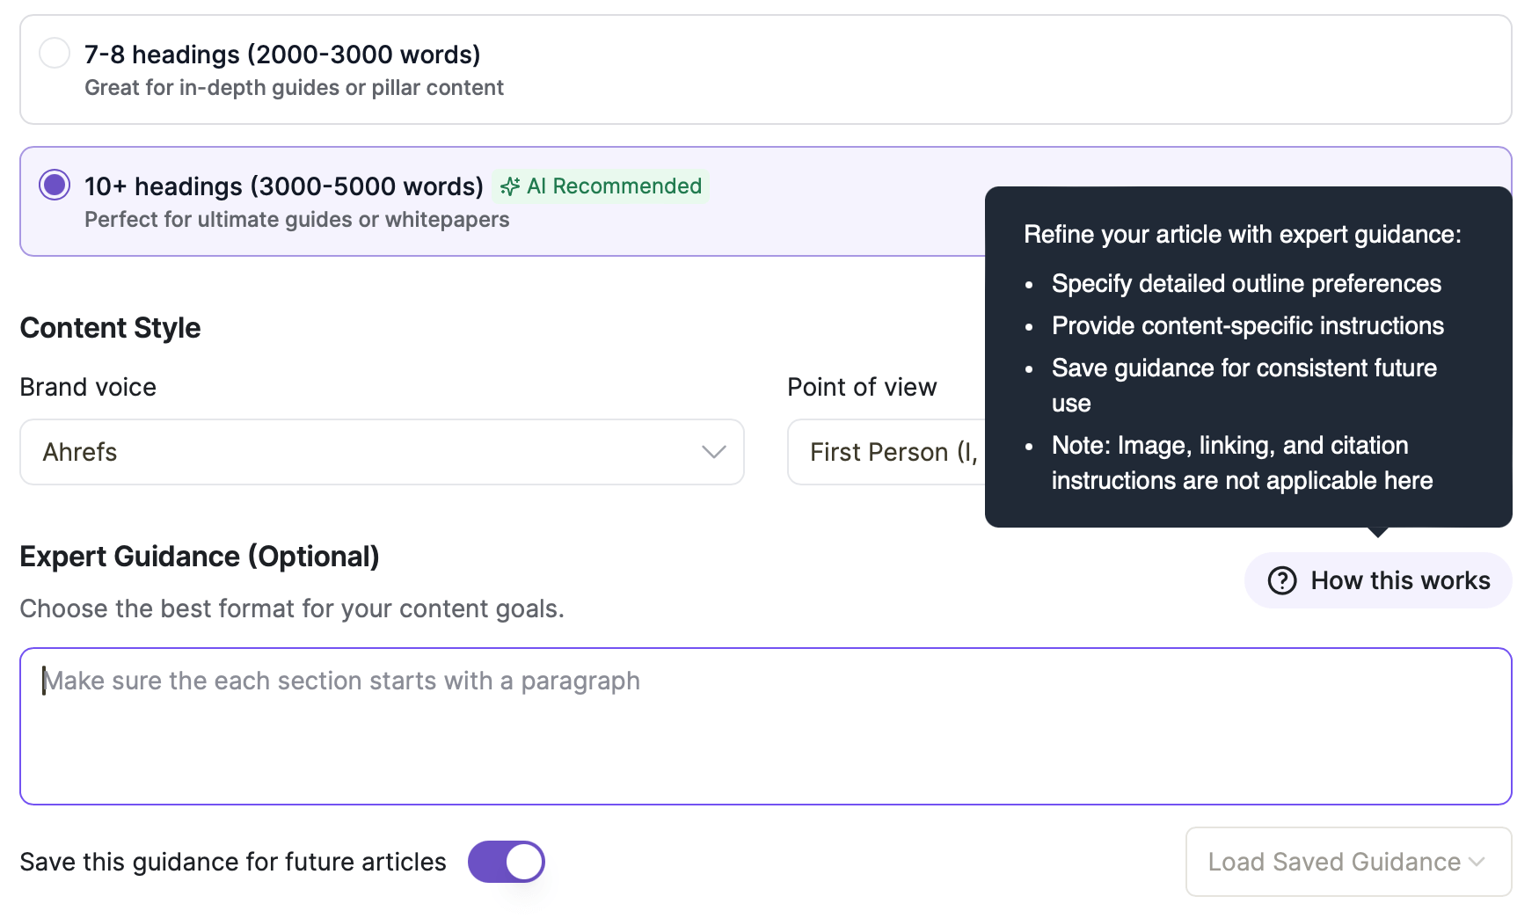Click the Brand voice label
The width and height of the screenshot is (1539, 918).
88,387
